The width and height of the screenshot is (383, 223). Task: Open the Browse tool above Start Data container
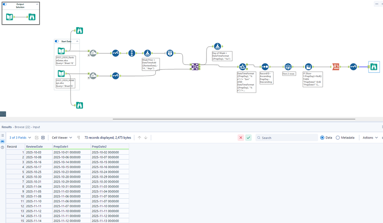click(79, 31)
